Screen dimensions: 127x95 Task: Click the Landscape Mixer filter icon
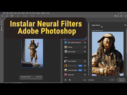(66, 70)
